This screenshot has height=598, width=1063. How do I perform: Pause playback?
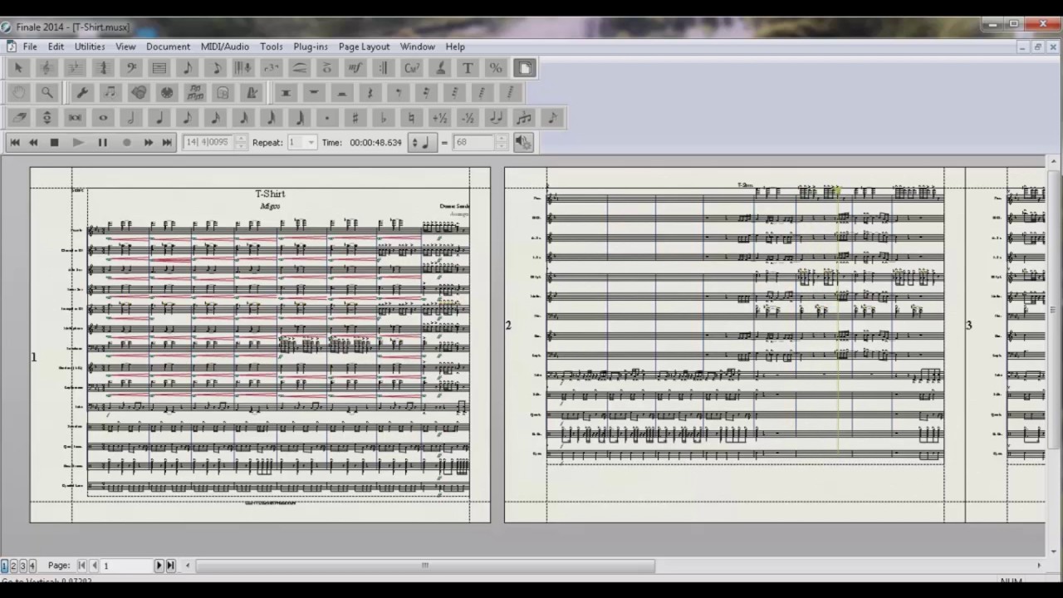(103, 143)
